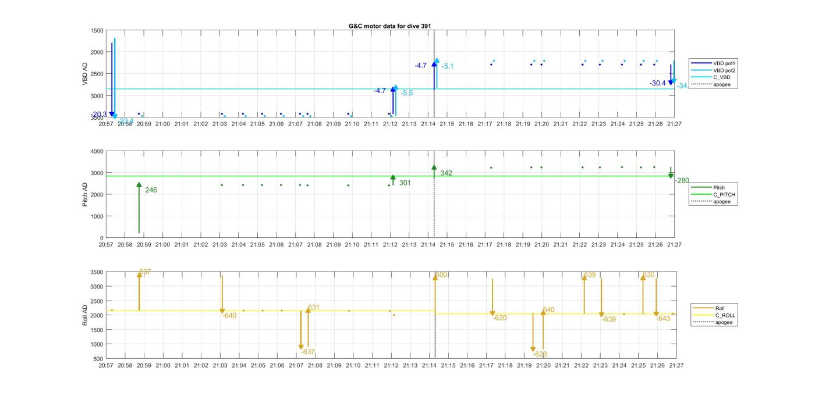Image resolution: width=815 pixels, height=403 pixels.
Task: Click the VBD AD y-axis label
Action: (x=85, y=74)
